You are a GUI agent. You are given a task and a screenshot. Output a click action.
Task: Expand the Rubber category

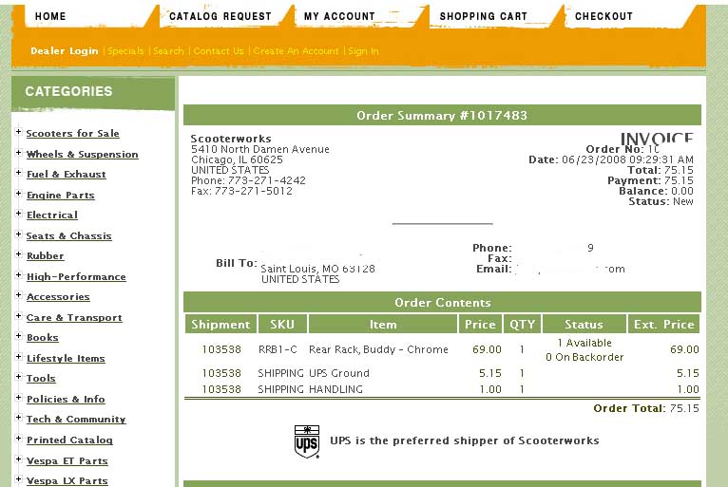[18, 254]
